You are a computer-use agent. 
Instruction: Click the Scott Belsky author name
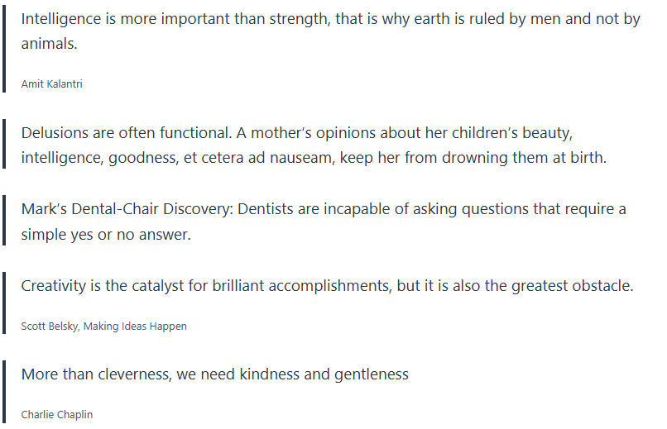50,327
